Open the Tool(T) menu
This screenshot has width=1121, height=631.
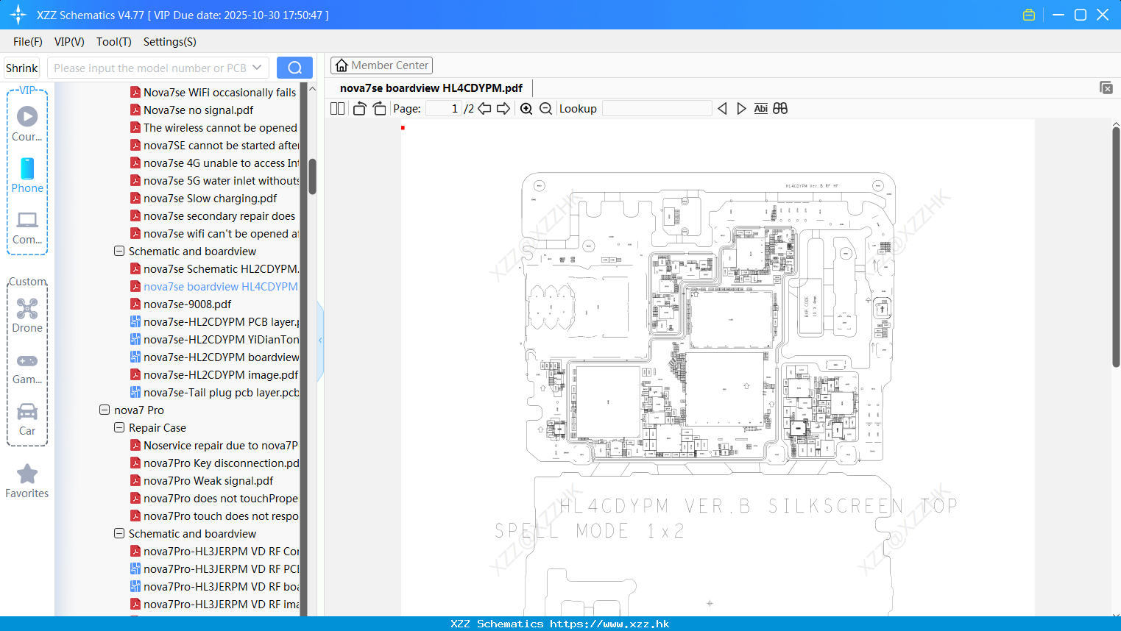click(114, 41)
